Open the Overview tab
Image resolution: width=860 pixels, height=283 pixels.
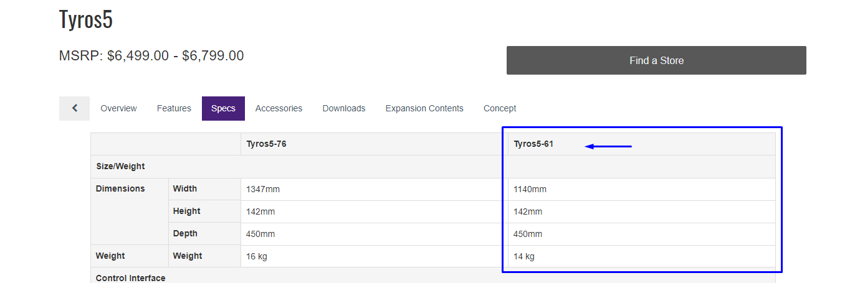click(118, 108)
